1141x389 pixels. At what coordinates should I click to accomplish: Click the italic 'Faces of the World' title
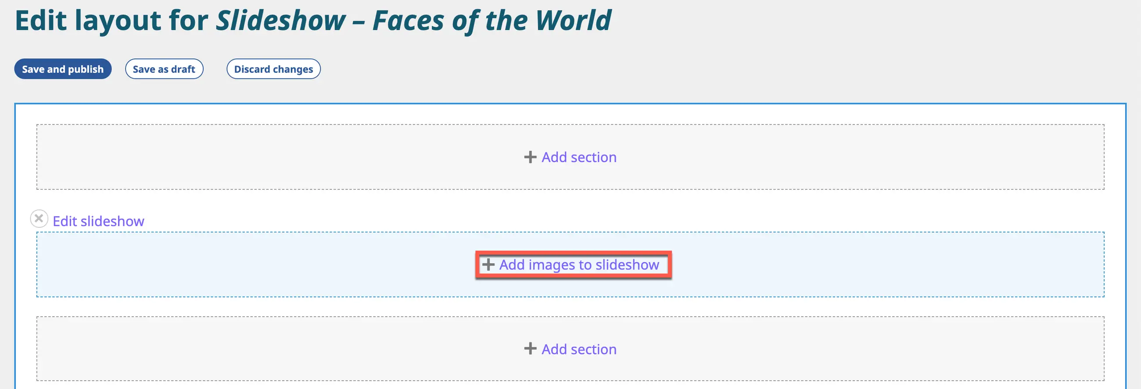[492, 20]
